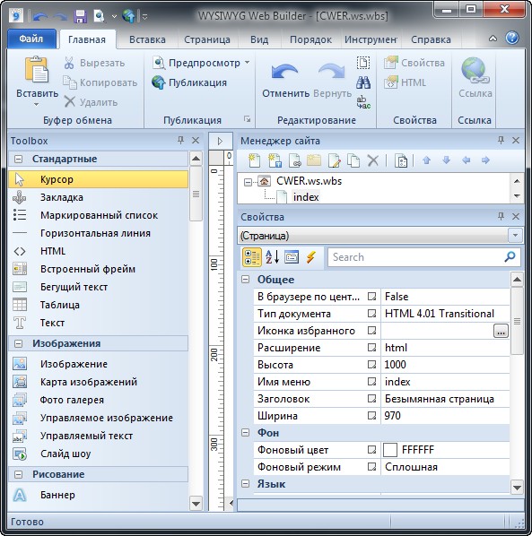Viewport: 532px width, 536px height.
Task: Click Toolbox scrollbar down arrow
Action: click(196, 503)
